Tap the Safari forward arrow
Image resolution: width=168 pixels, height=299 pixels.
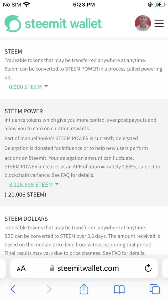tap(49, 289)
